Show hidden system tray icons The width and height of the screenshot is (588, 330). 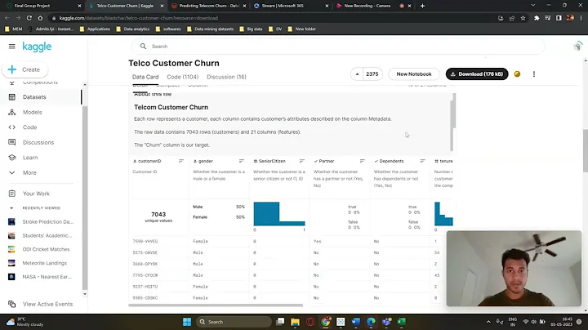tap(488, 322)
